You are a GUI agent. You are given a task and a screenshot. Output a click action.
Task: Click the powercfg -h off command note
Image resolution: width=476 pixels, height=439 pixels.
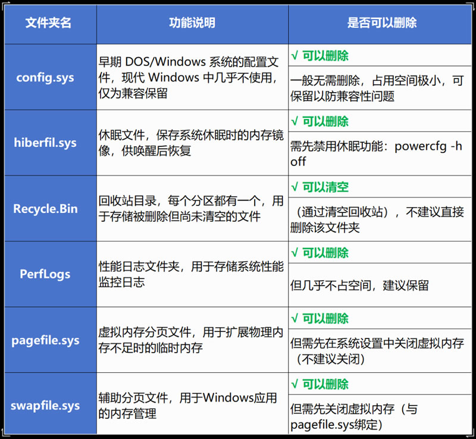tap(376, 154)
